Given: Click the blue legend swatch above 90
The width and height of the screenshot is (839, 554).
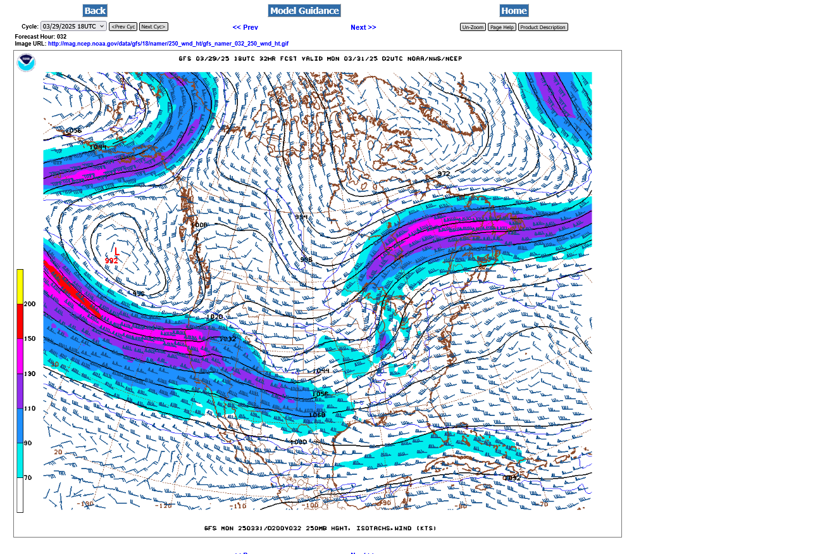Looking at the screenshot, I should pos(20,426).
